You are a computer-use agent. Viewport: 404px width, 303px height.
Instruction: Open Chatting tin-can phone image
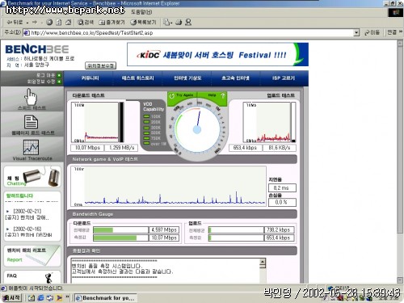pos(41,177)
